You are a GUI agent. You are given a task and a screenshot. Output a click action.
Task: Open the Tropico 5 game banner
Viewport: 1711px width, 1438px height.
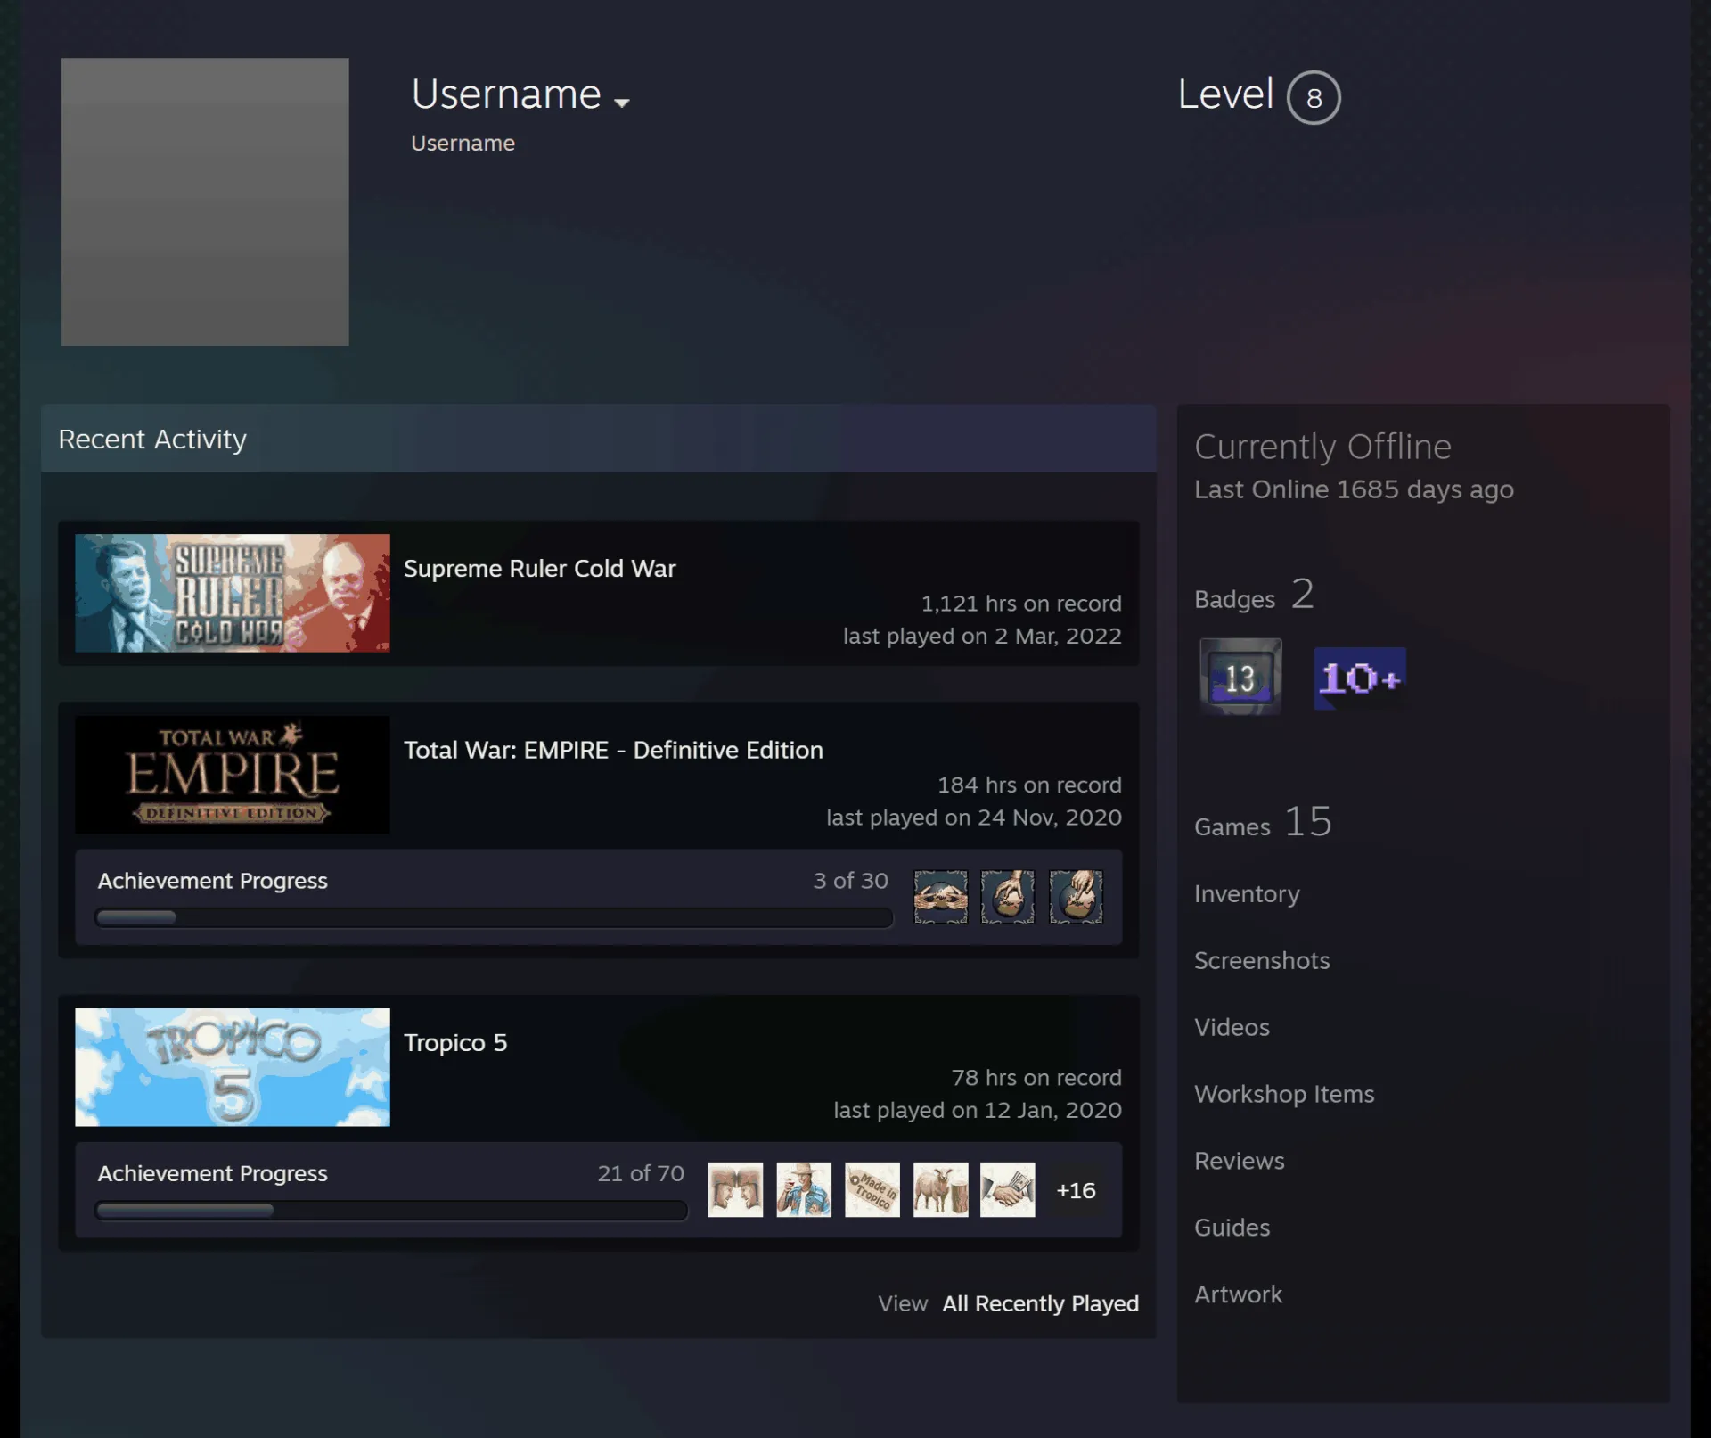[x=233, y=1067]
